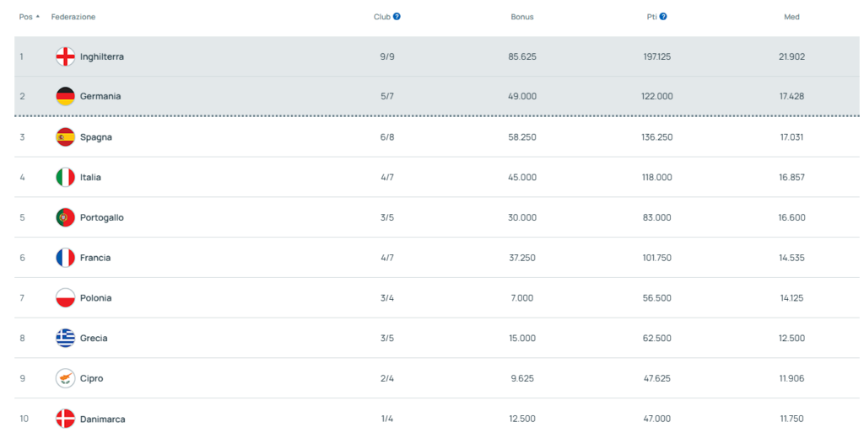The image size is (864, 438).
Task: Open the Francia federation link
Action: coord(95,258)
